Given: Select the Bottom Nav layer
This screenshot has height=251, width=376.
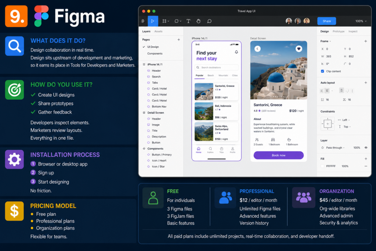Looking at the screenshot, I should (x=159, y=107).
